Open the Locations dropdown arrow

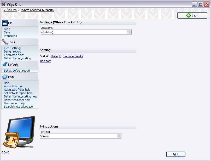tap(129, 32)
